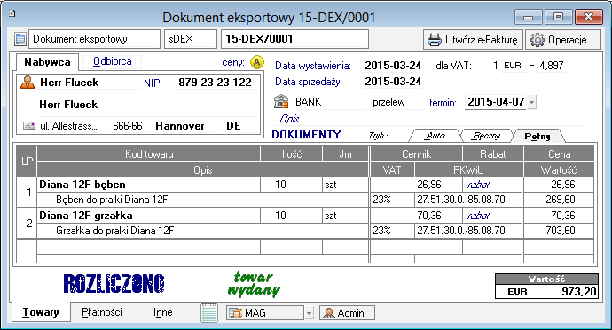Click the Dokument eksportowy type field
The height and width of the screenshot is (330, 612).
pos(94,39)
